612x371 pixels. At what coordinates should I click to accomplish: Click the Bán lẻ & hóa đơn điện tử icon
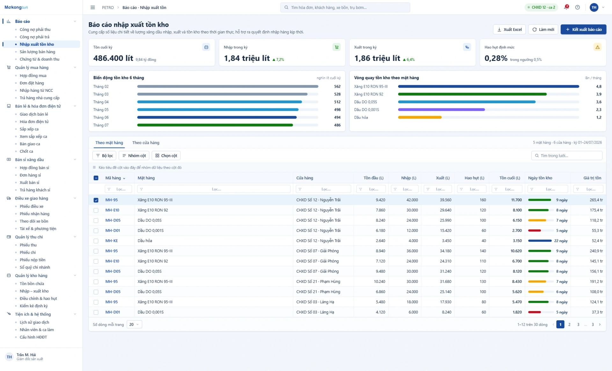(x=9, y=106)
